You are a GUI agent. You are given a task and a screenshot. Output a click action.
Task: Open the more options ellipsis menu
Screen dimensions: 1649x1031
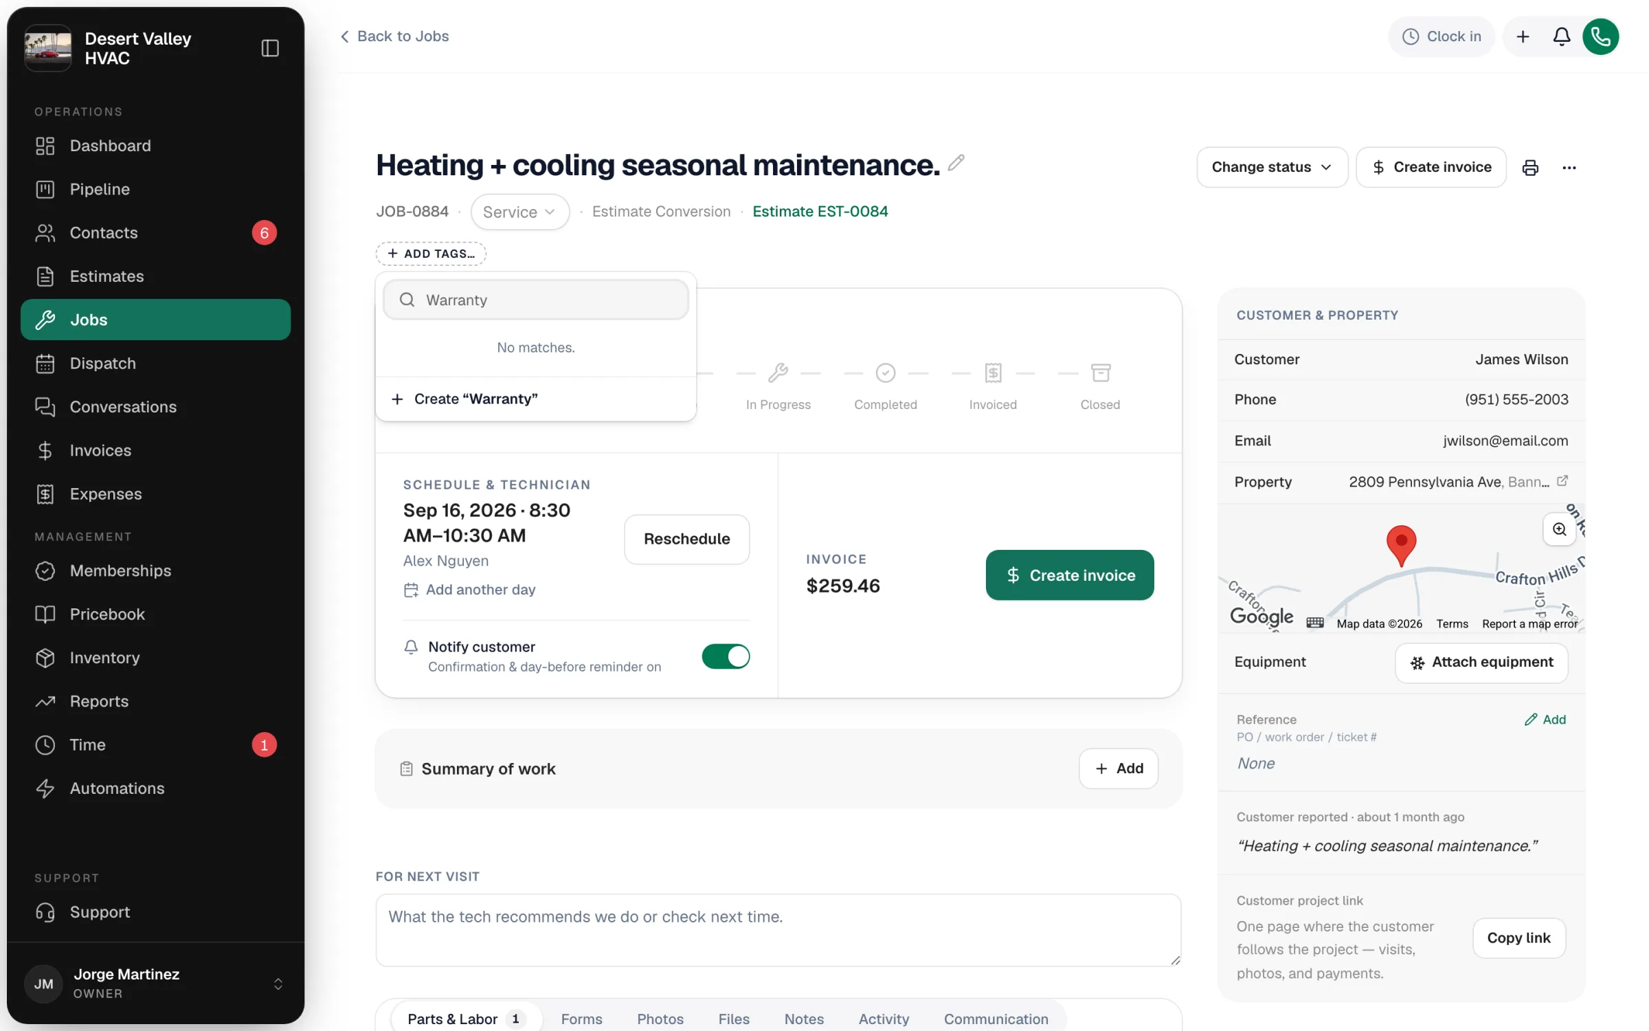click(1569, 168)
